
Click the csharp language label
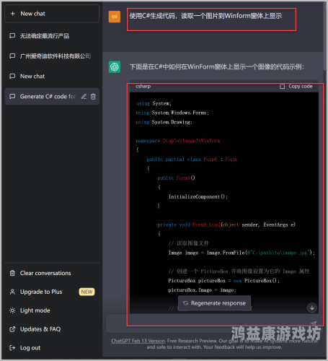pos(143,86)
